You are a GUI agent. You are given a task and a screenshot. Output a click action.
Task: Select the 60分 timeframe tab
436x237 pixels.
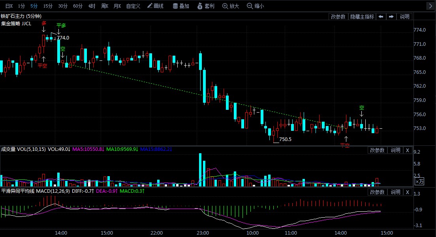[78, 6]
